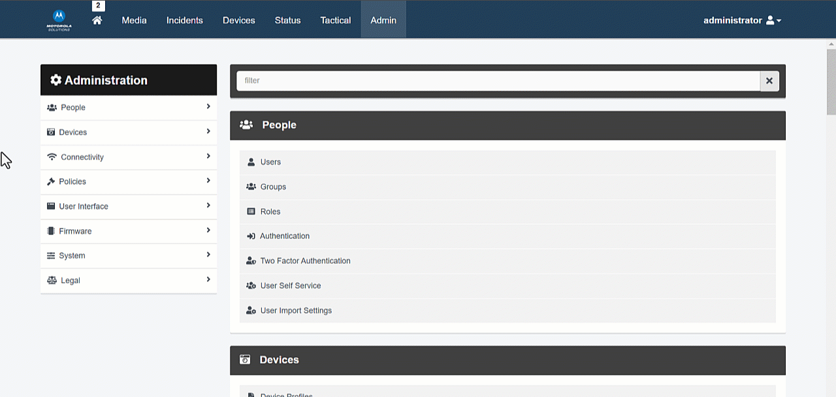Viewport: 836px width, 397px height.
Task: Expand the Policies sidebar section
Action: click(208, 181)
